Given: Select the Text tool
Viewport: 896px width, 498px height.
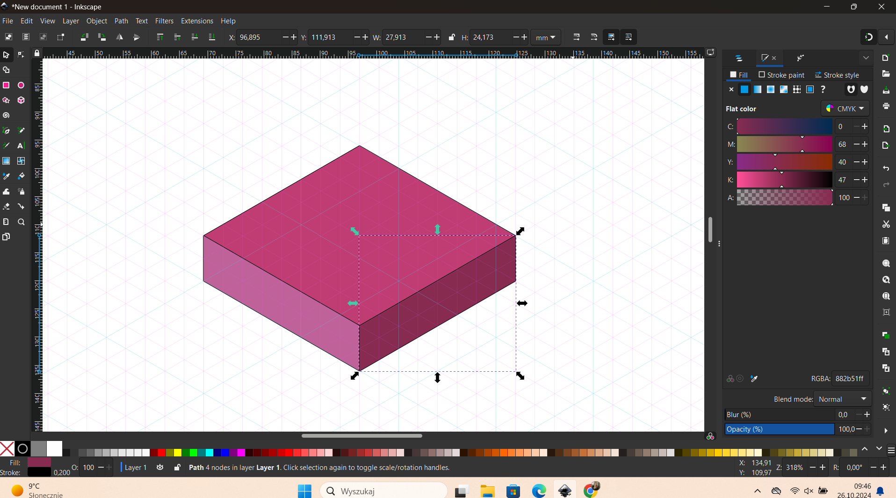Looking at the screenshot, I should (21, 146).
